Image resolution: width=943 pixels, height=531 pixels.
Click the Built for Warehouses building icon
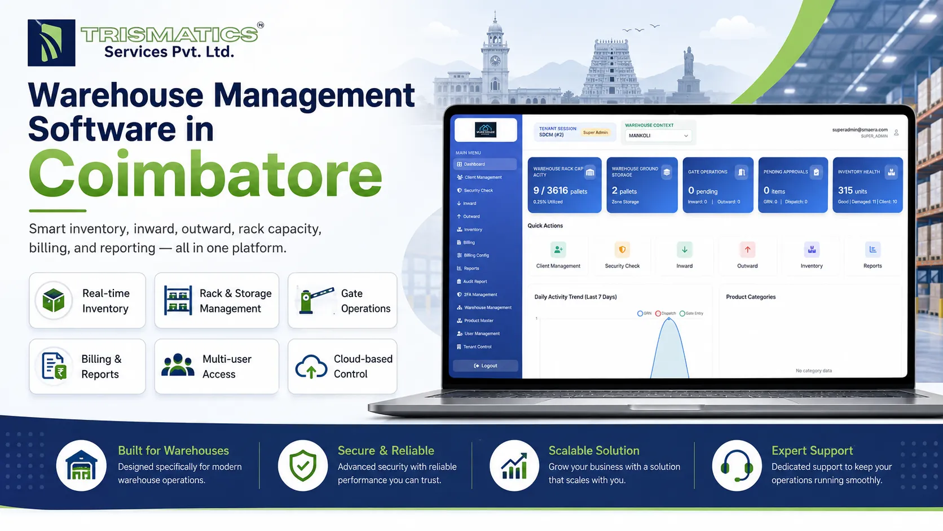click(x=81, y=466)
